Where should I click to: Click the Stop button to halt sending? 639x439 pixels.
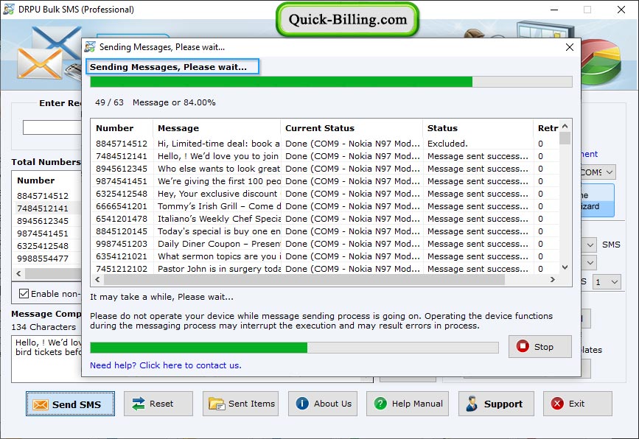pyautogui.click(x=540, y=346)
